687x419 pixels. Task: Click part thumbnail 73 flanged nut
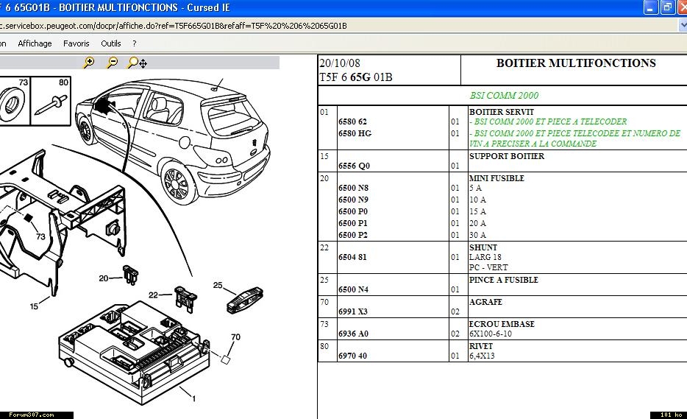pos(15,101)
